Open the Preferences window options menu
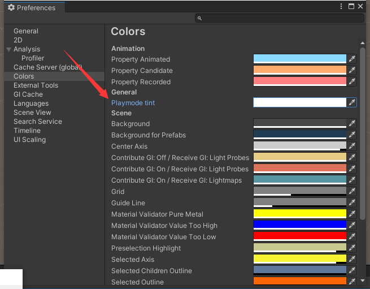The height and width of the screenshot is (289, 370). (x=341, y=6)
